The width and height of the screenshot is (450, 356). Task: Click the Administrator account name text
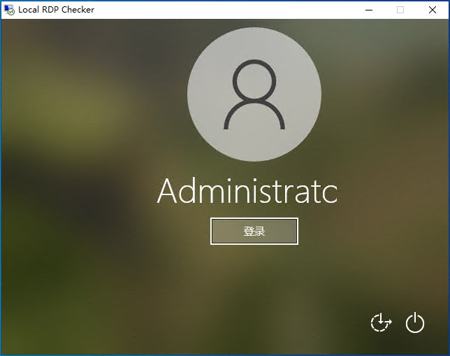click(247, 191)
